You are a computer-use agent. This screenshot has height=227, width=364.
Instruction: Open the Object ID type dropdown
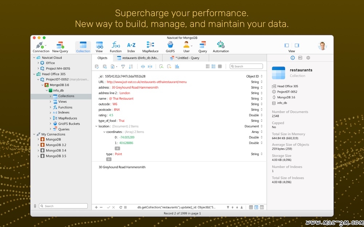261,76
